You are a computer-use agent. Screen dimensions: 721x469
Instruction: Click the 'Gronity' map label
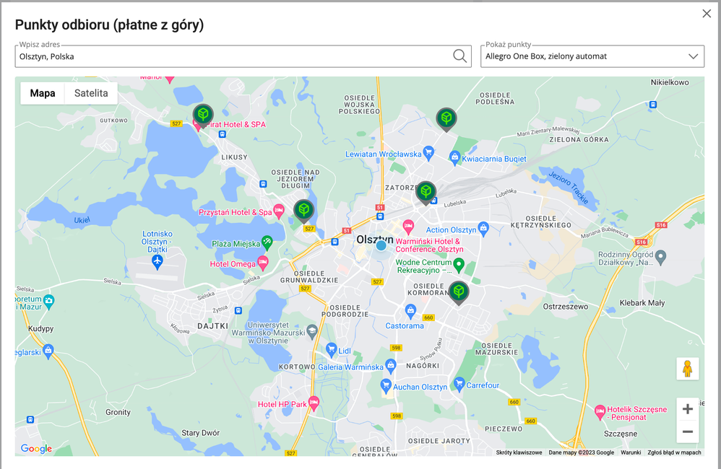[x=118, y=412]
